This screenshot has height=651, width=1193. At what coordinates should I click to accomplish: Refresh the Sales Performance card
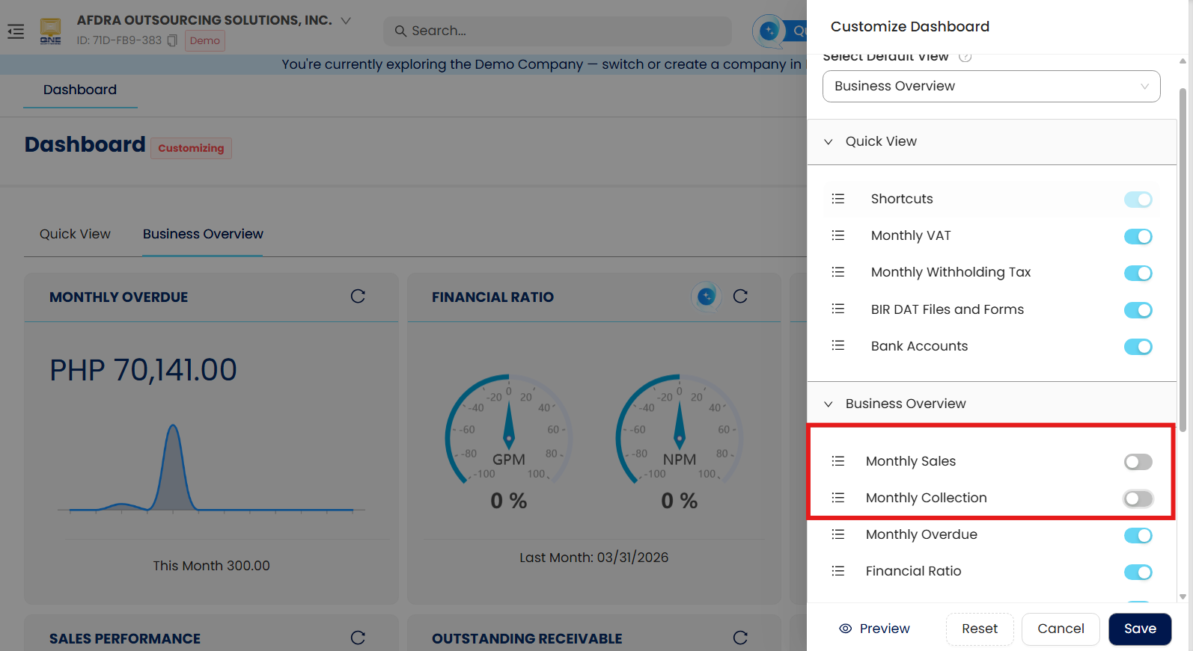pos(358,638)
